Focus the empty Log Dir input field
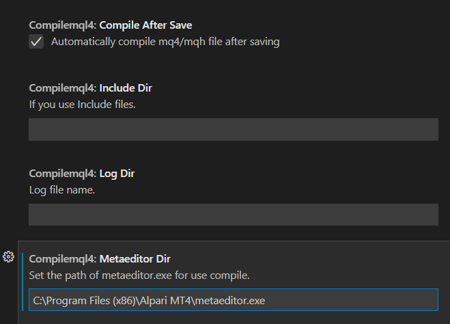 click(234, 215)
